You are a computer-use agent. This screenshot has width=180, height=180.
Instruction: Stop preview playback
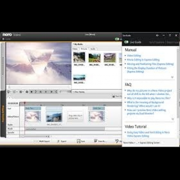pos(32,92)
